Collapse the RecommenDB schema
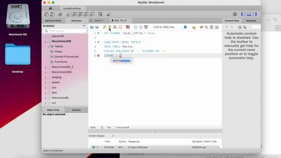This screenshot has width=281, height=158. tap(46, 42)
